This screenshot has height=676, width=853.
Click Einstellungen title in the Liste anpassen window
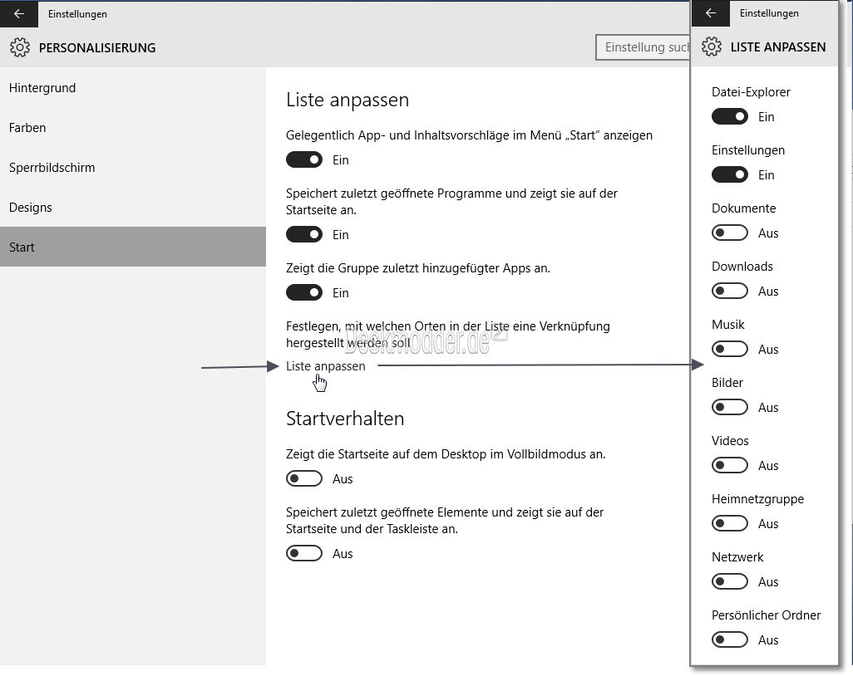click(x=769, y=13)
